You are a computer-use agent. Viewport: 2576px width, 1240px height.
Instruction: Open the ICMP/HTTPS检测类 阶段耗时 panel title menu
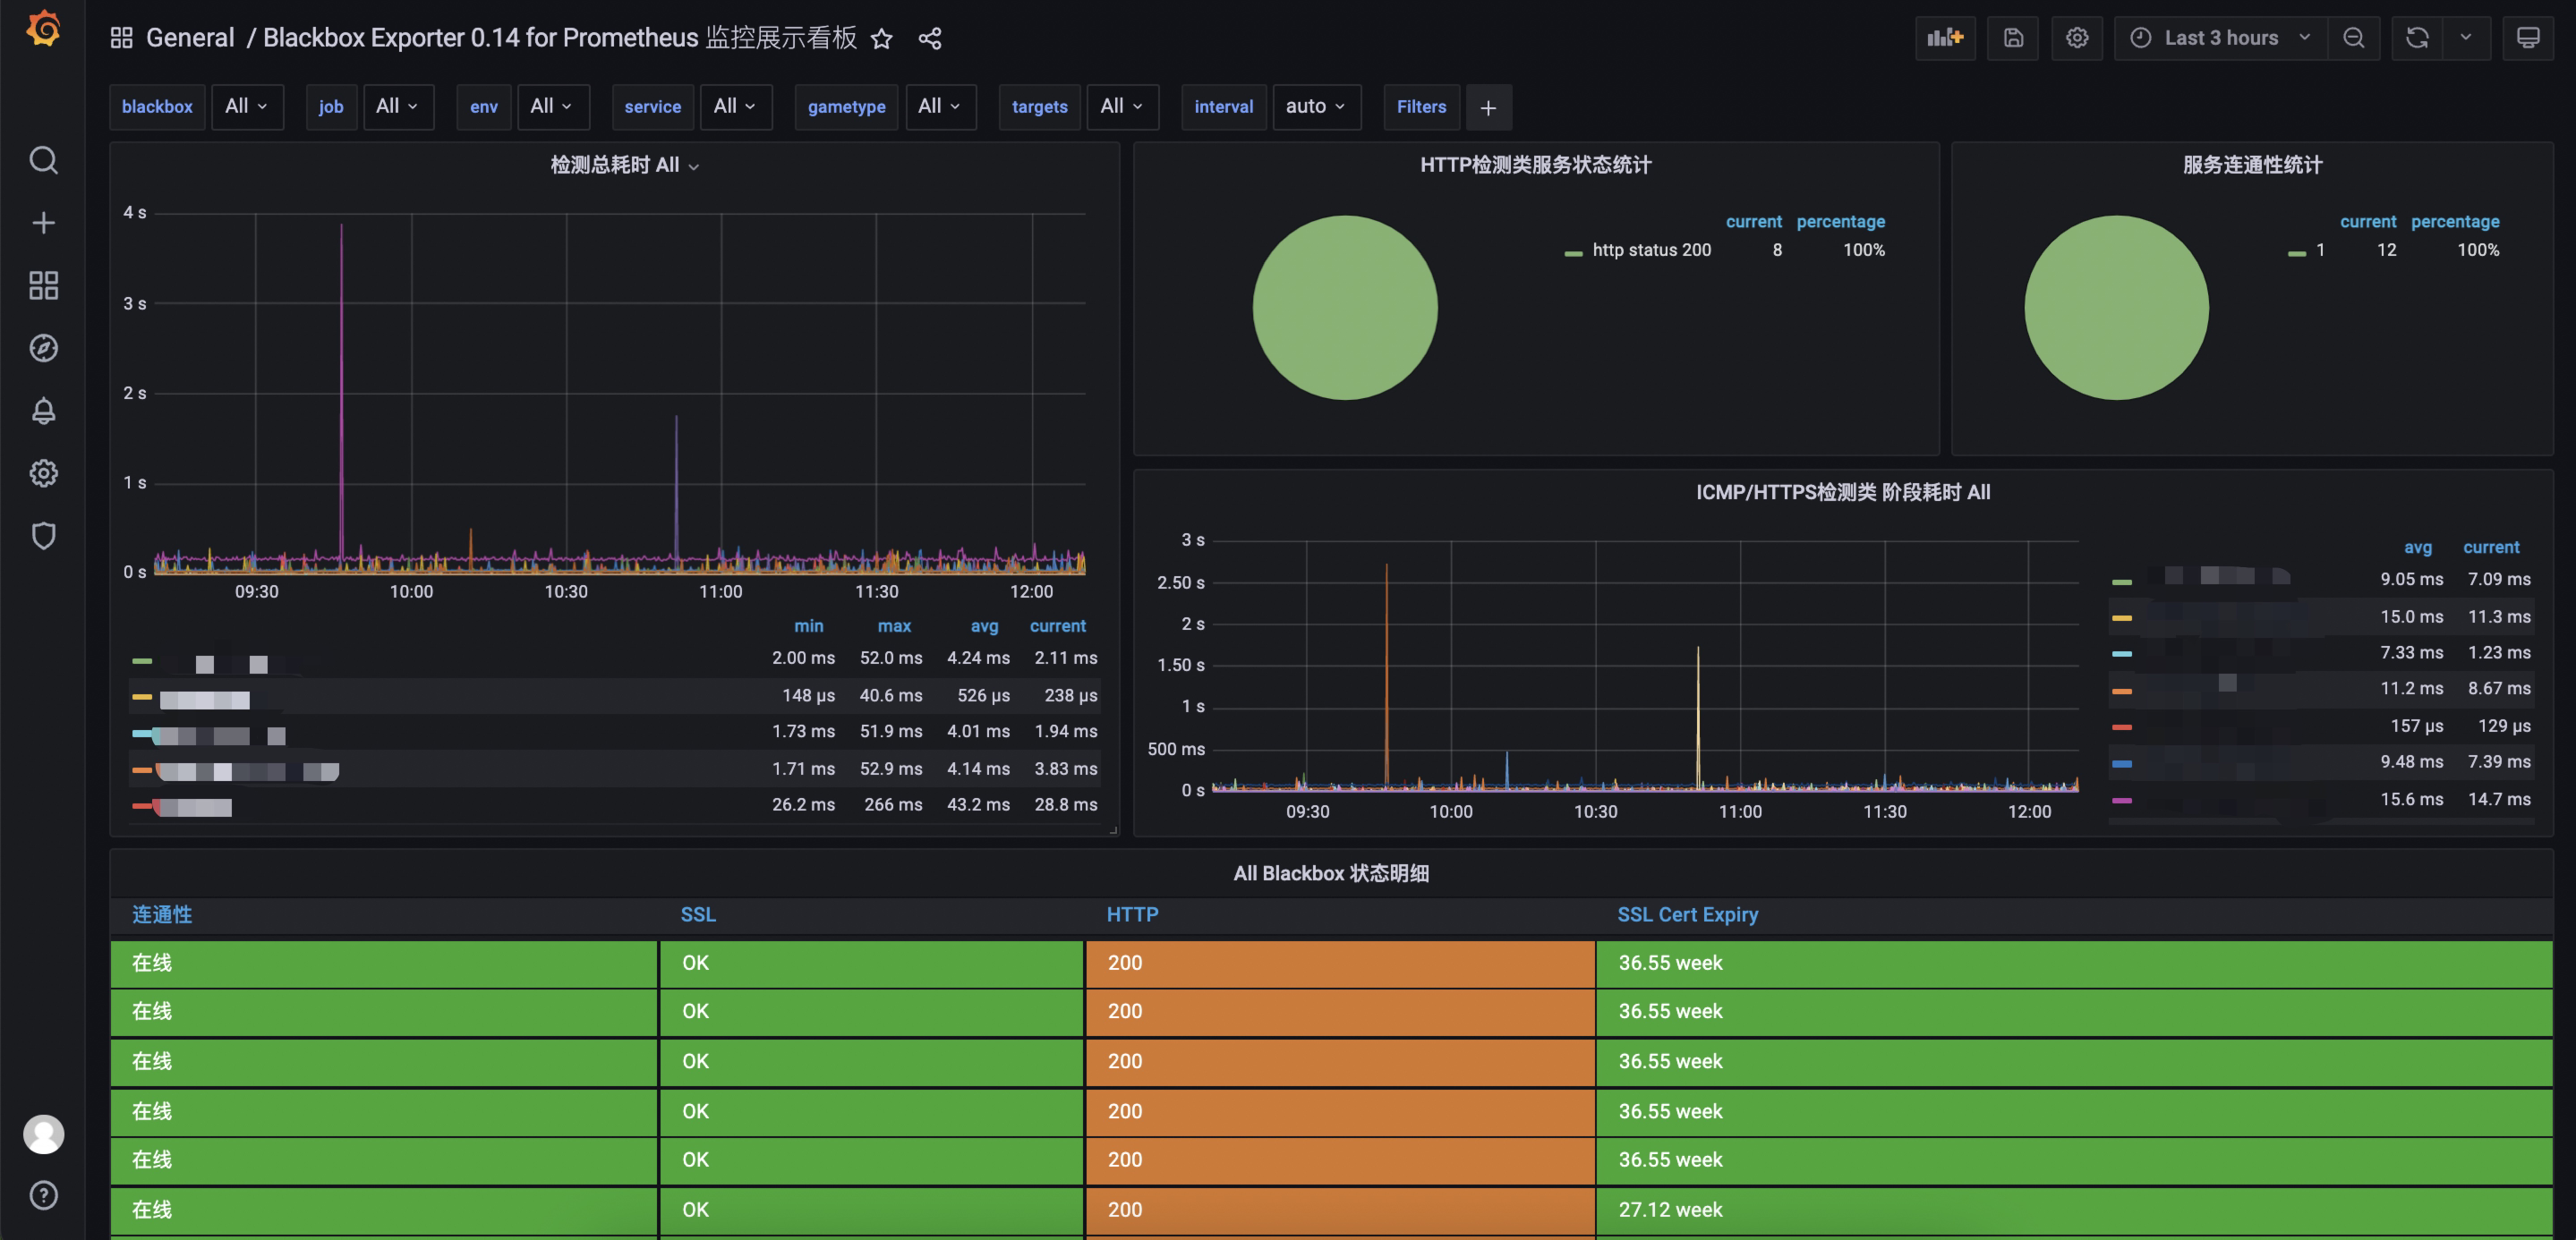point(1842,491)
